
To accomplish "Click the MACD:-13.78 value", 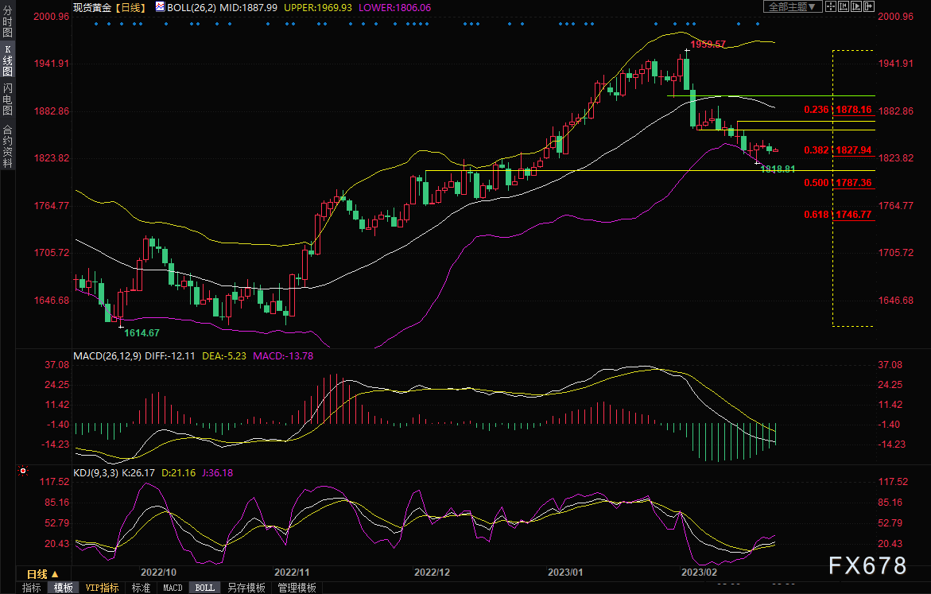I will 283,355.
